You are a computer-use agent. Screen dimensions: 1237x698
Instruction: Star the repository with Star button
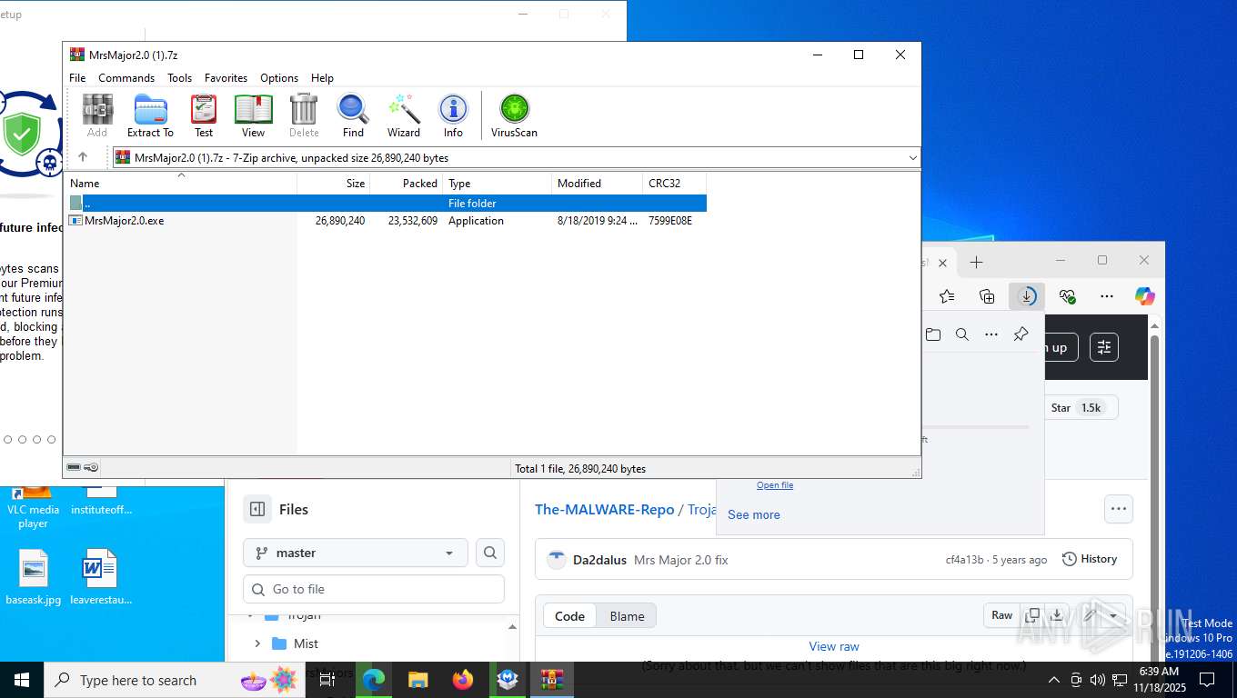(1081, 408)
